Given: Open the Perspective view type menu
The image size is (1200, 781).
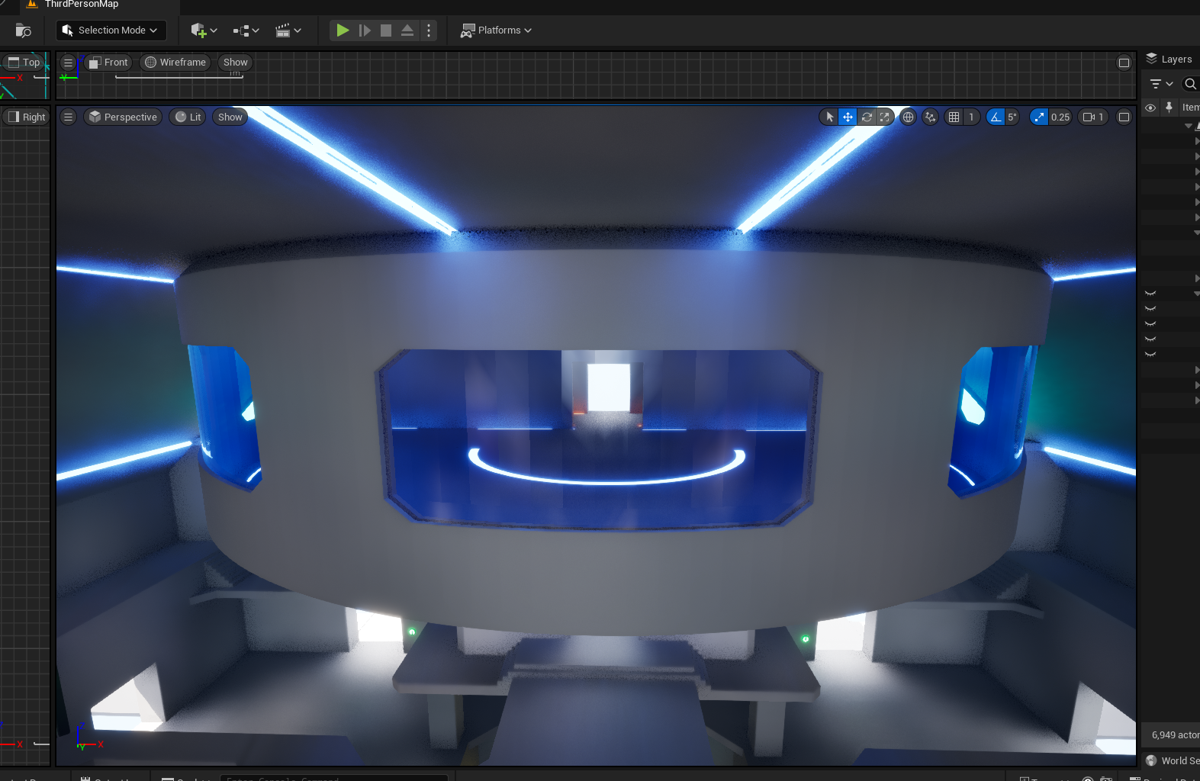Looking at the screenshot, I should click(x=123, y=117).
